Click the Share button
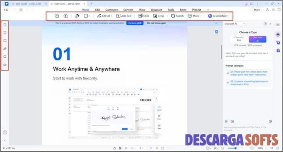Image resolution: width=283 pixels, height=152 pixels. (257, 10)
